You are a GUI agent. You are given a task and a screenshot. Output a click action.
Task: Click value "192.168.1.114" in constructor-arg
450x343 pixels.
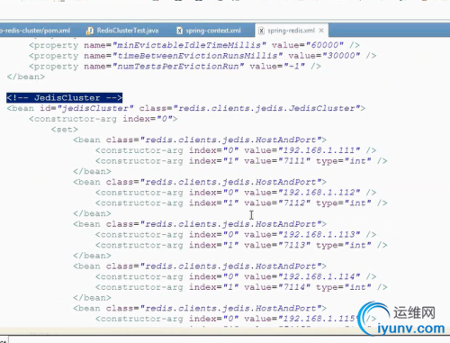[319, 276]
